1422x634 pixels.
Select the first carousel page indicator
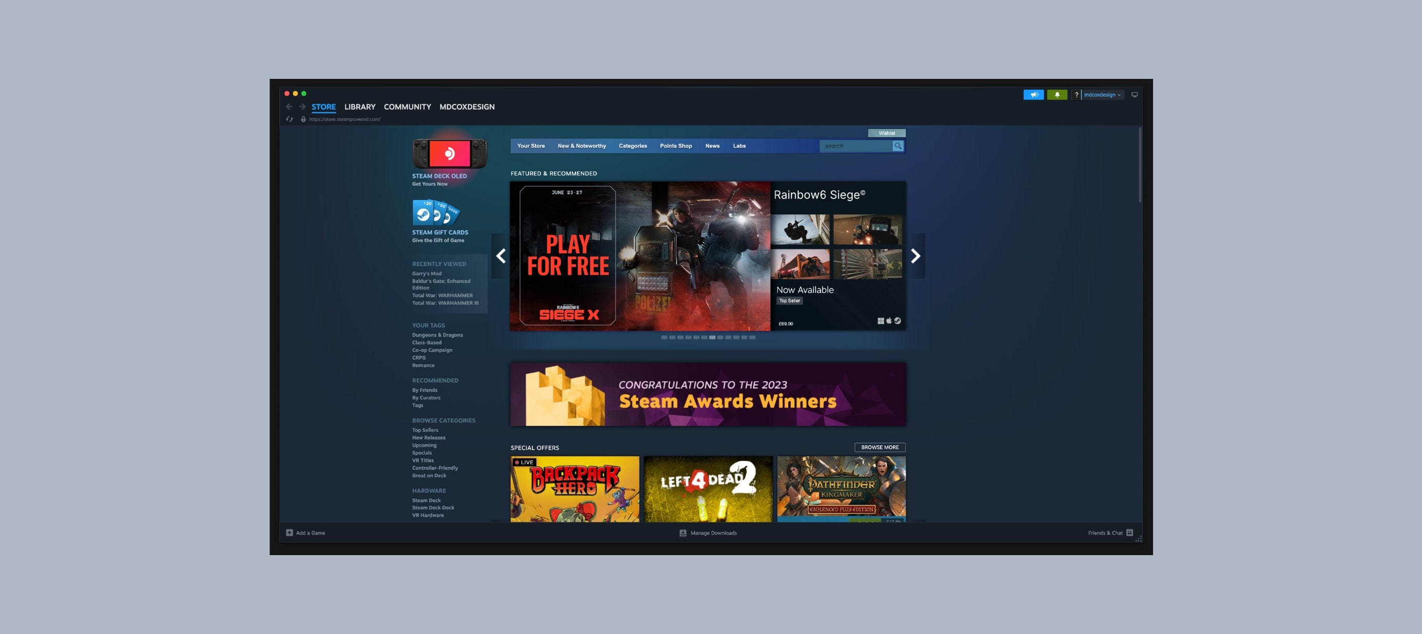pyautogui.click(x=664, y=338)
